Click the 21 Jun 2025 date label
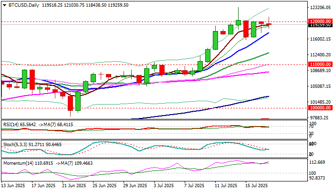 click(74, 186)
